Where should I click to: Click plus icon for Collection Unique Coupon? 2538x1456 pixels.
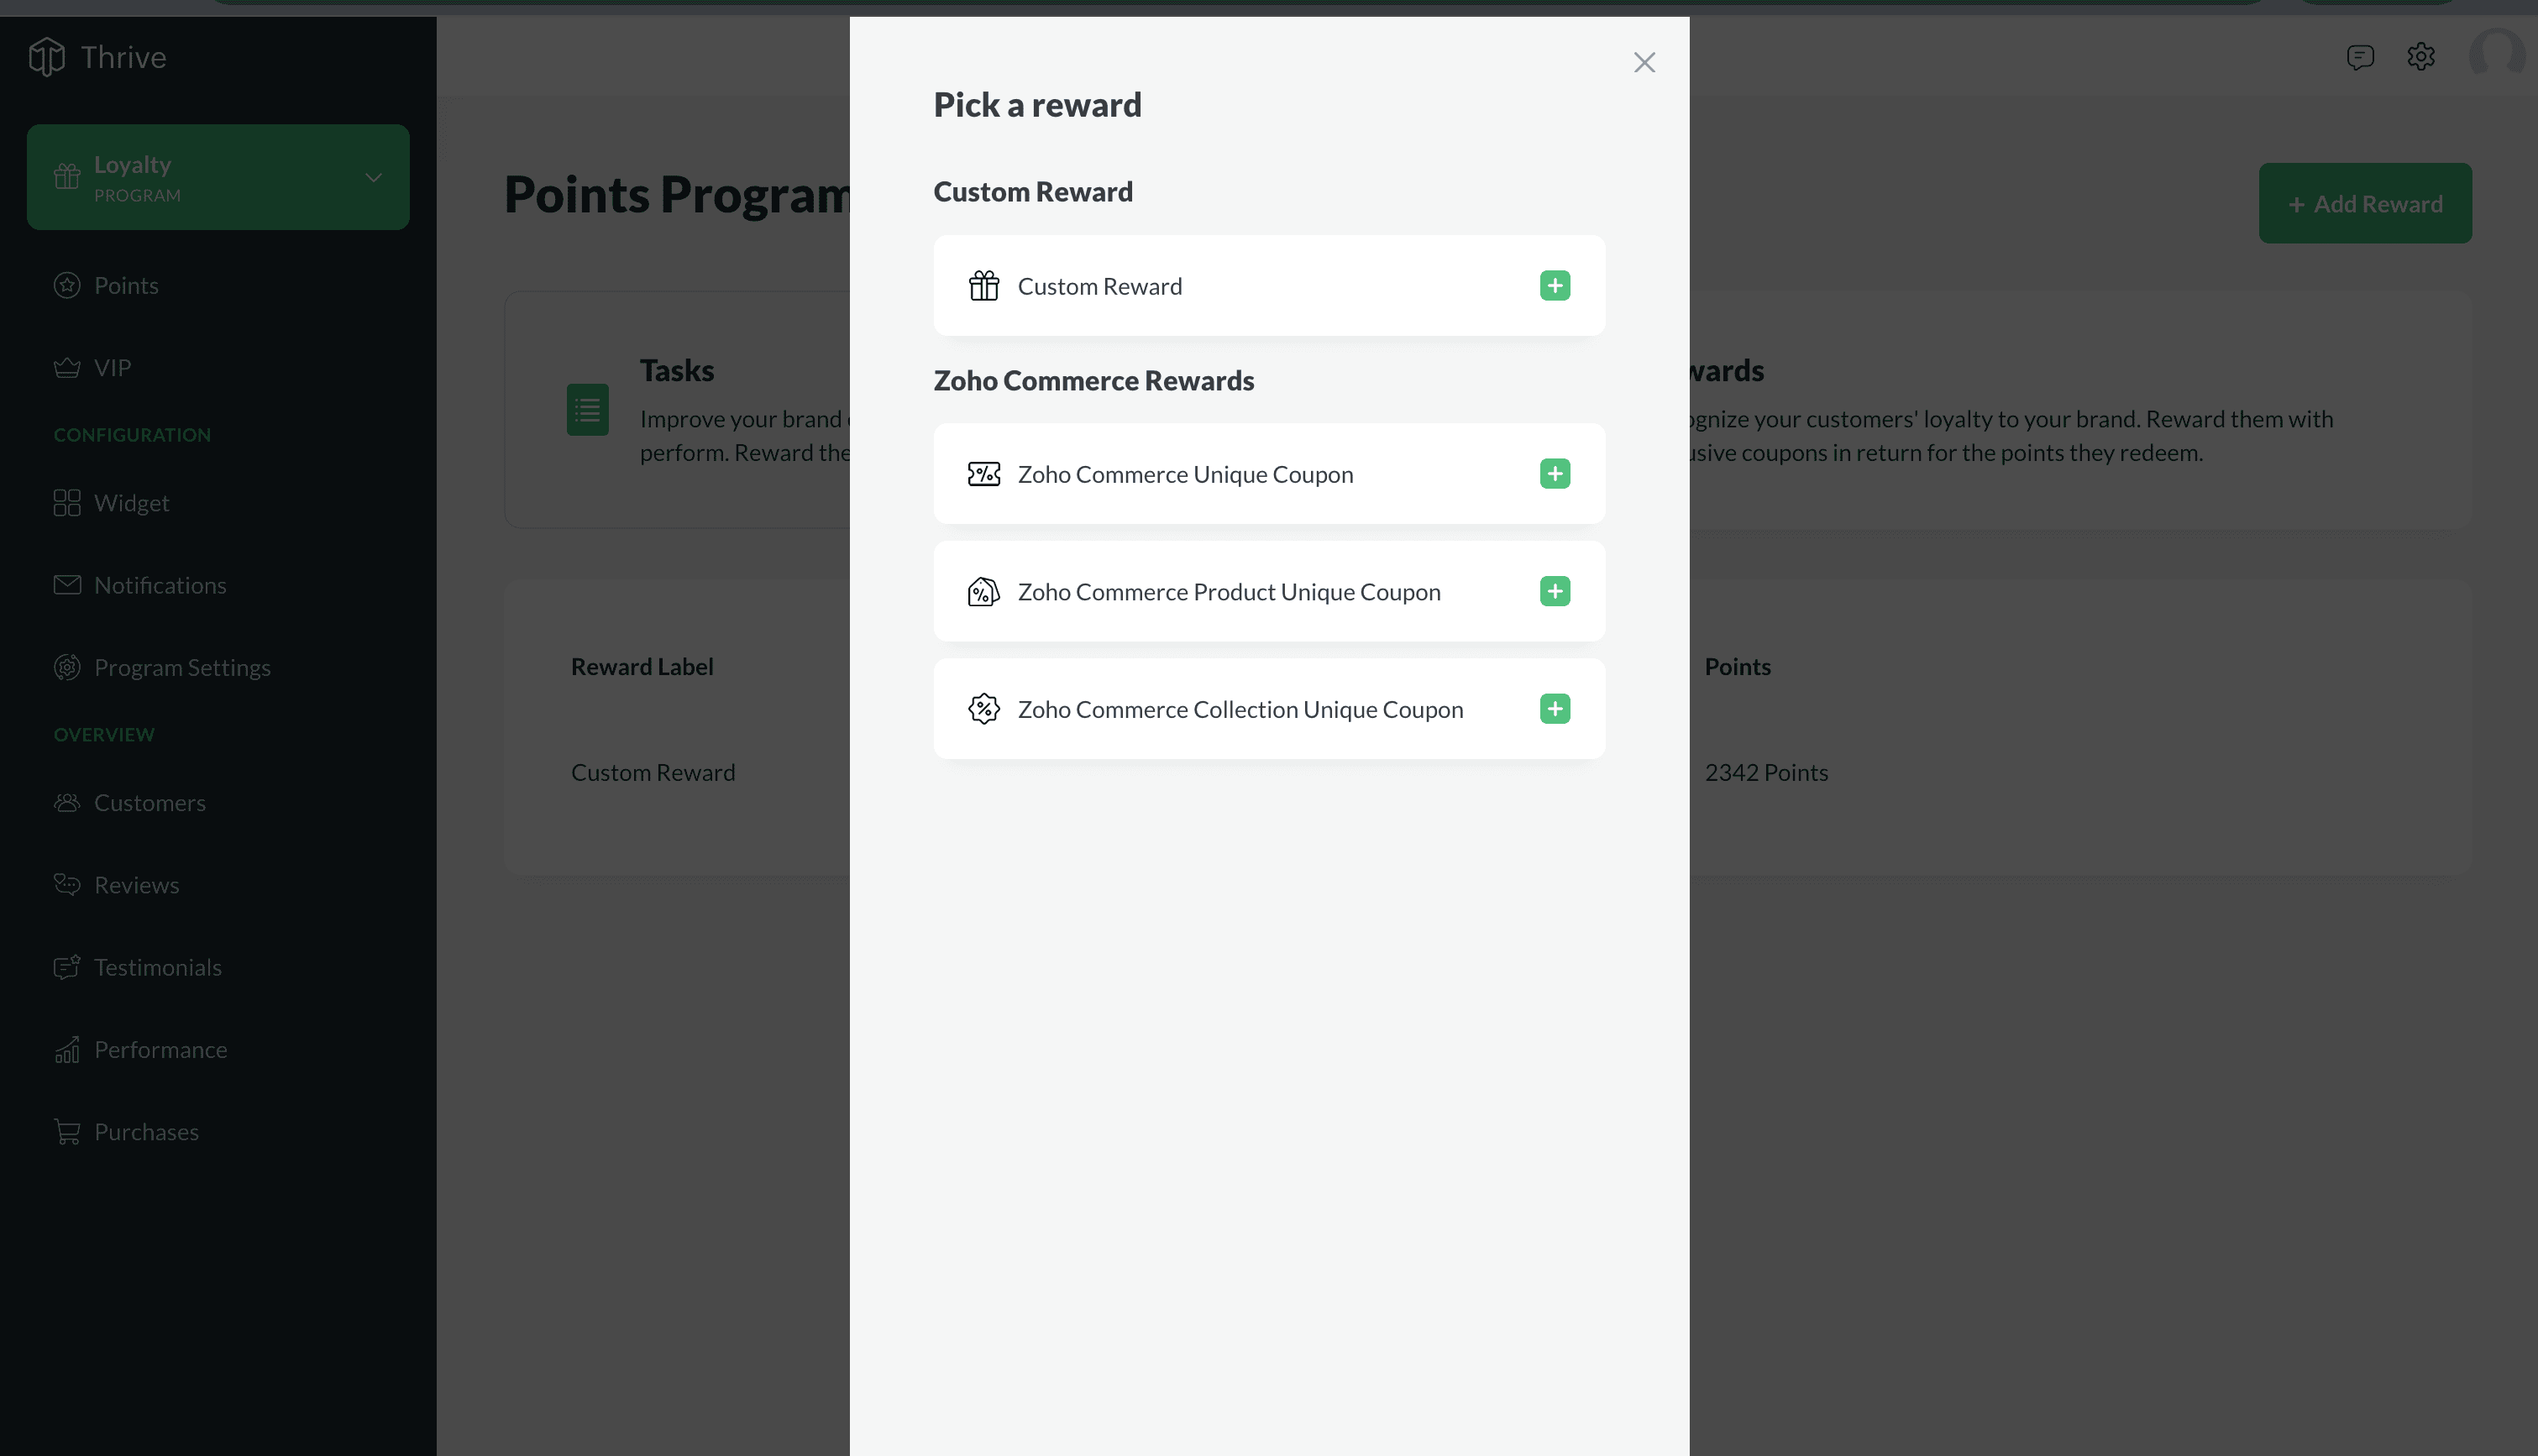tap(1554, 709)
